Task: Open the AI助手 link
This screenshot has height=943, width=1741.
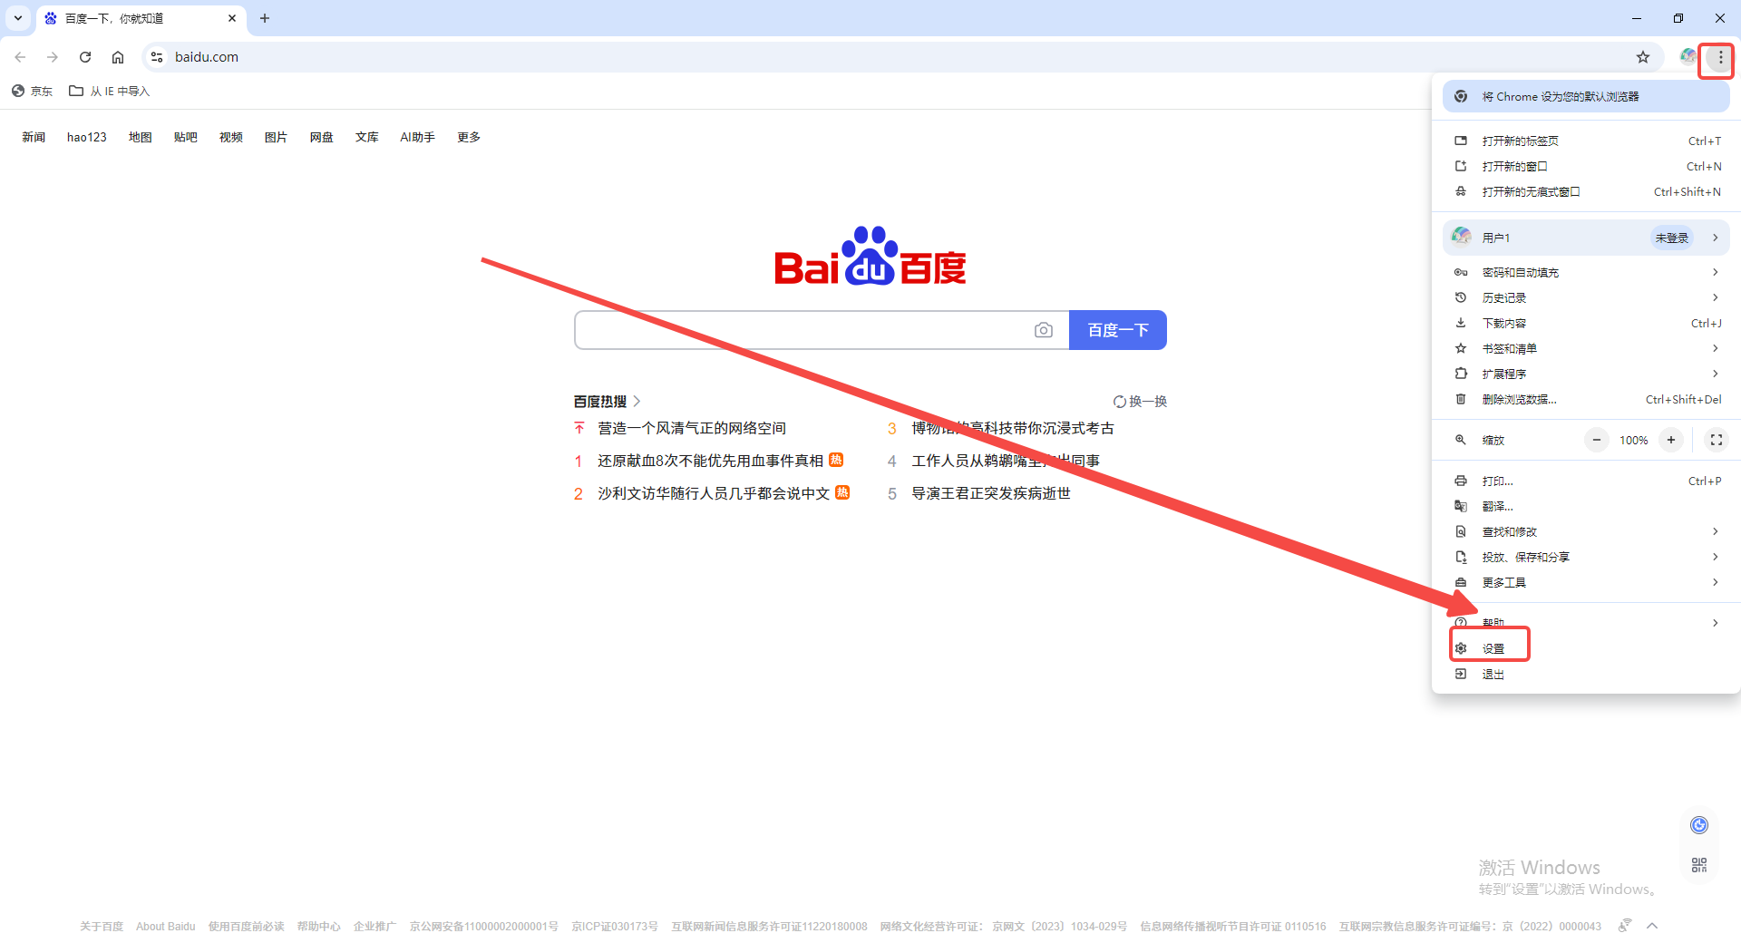Action: coord(418,137)
